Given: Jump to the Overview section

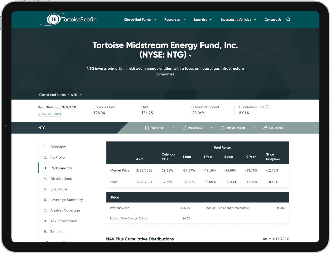Looking at the screenshot, I should 58,147.
